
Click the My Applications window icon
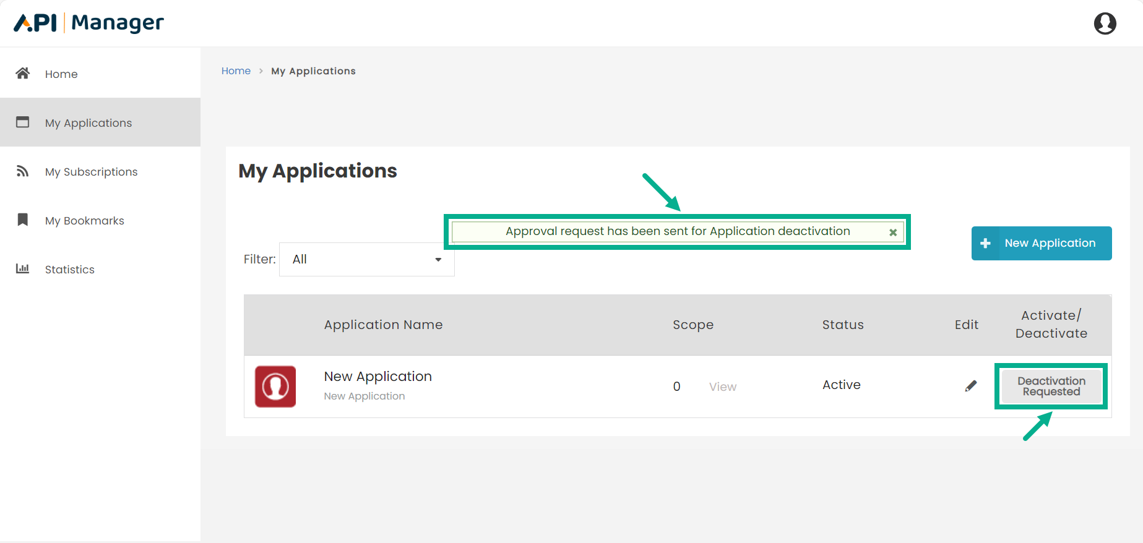click(23, 122)
